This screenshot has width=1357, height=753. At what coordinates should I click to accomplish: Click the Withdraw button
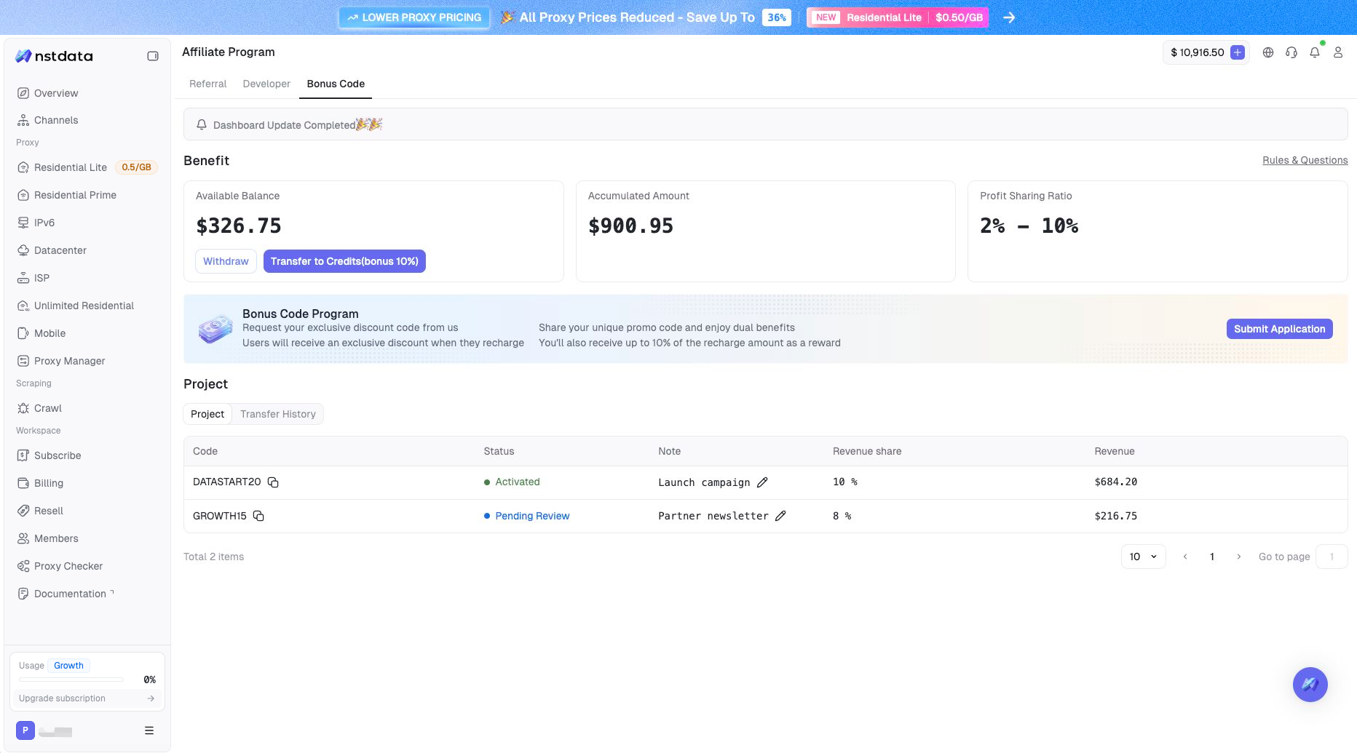click(226, 261)
